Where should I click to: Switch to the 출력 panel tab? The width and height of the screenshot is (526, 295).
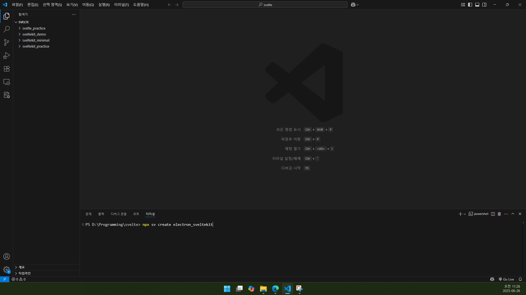(x=101, y=214)
